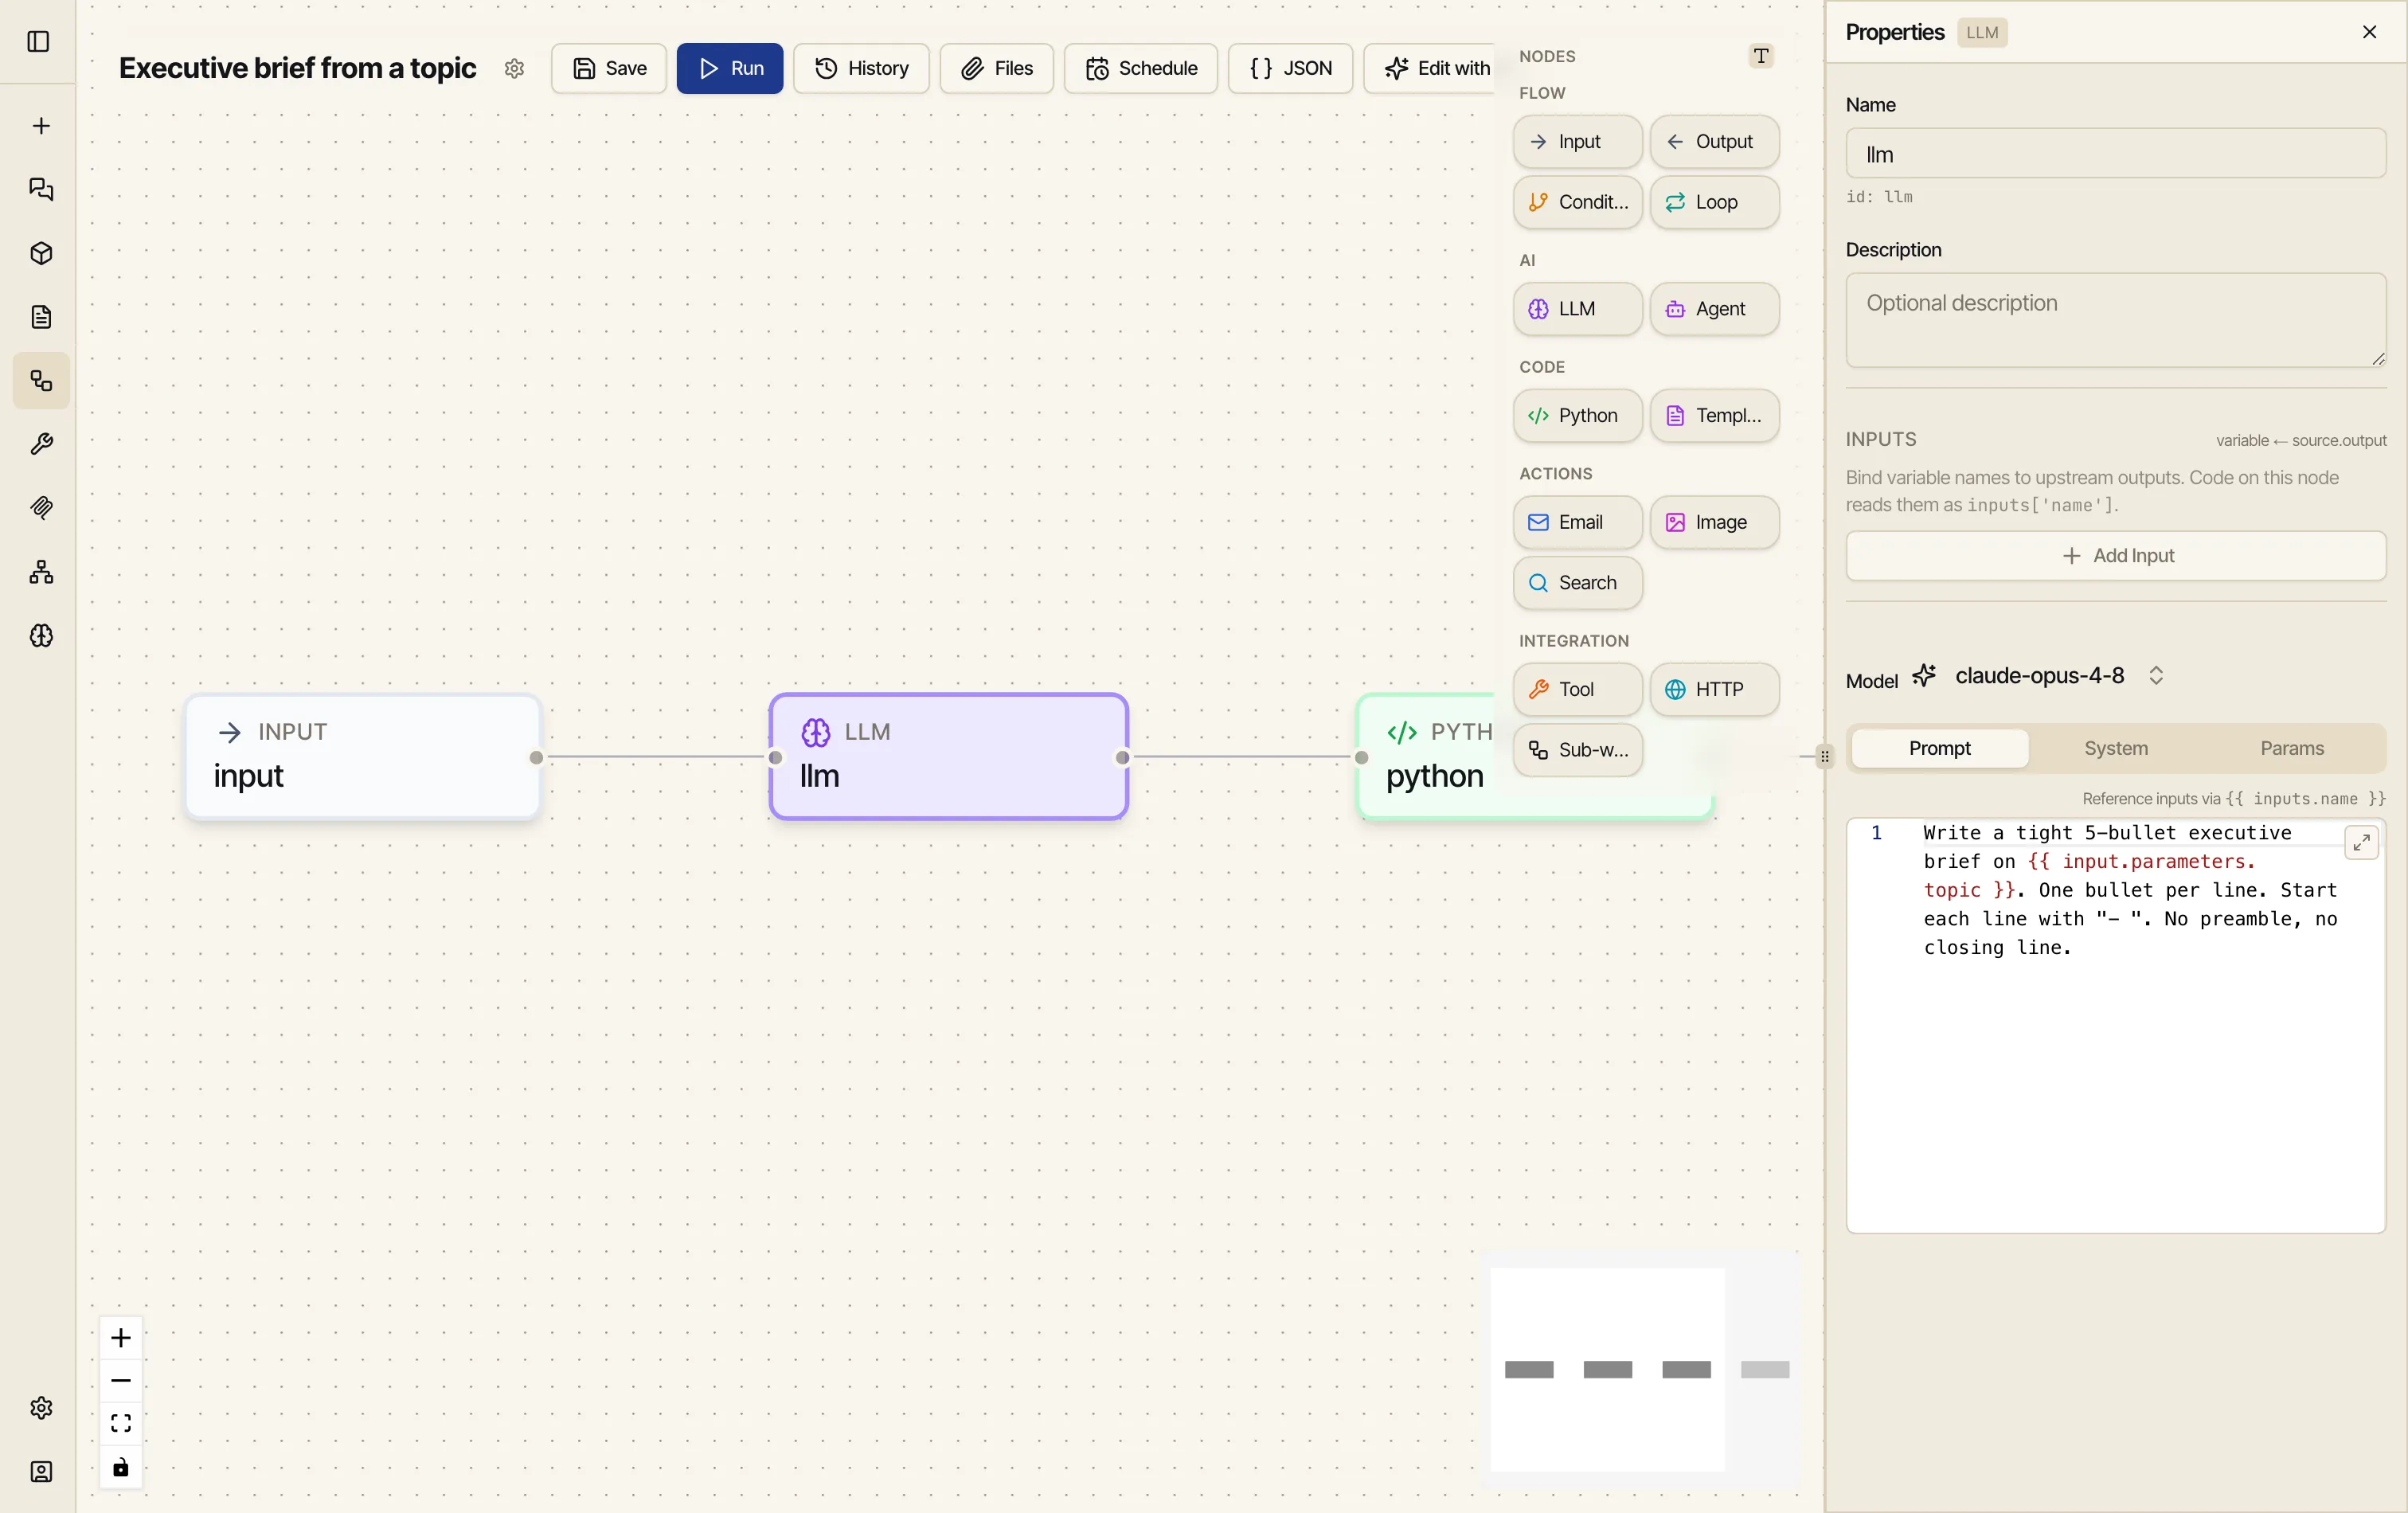Add an LLM node from palette
This screenshot has width=2408, height=1513.
1577,309
